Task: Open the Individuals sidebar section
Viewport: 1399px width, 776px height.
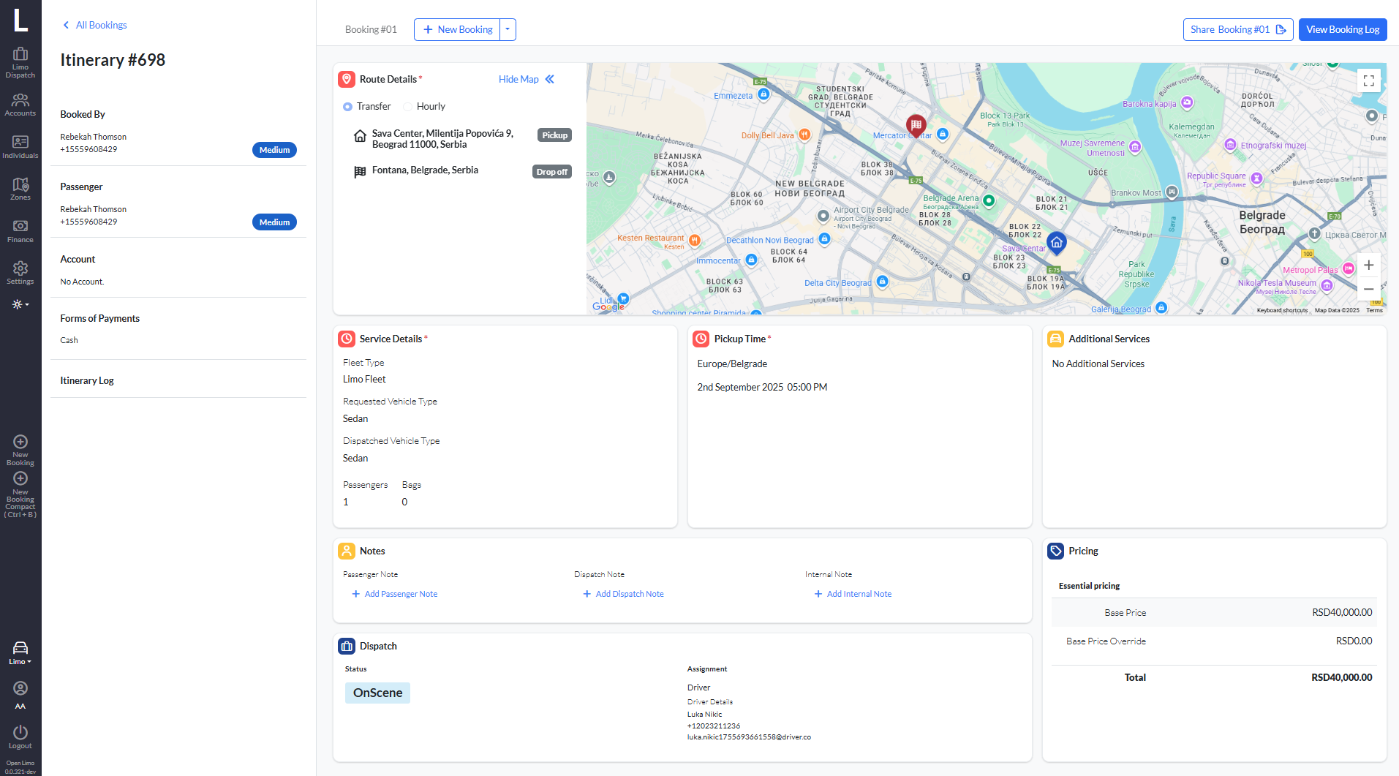Action: [x=20, y=143]
